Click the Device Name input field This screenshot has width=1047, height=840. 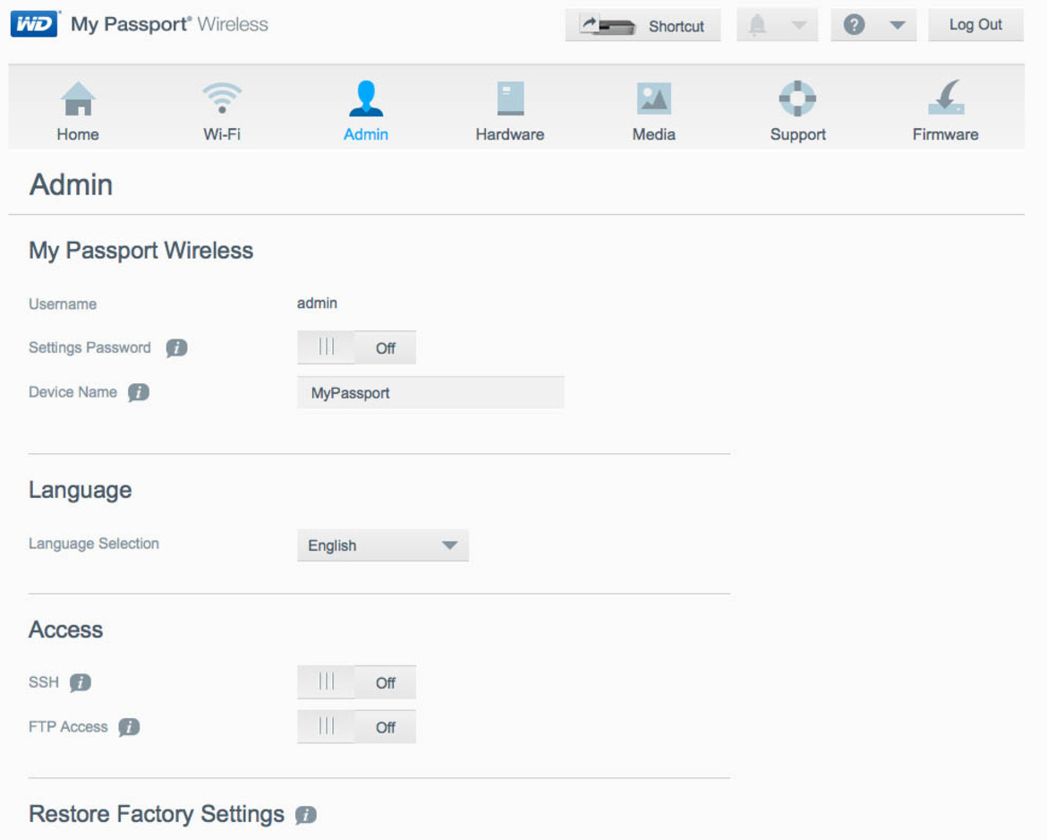(430, 392)
